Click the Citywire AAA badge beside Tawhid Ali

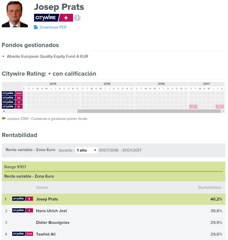click(x=23, y=234)
